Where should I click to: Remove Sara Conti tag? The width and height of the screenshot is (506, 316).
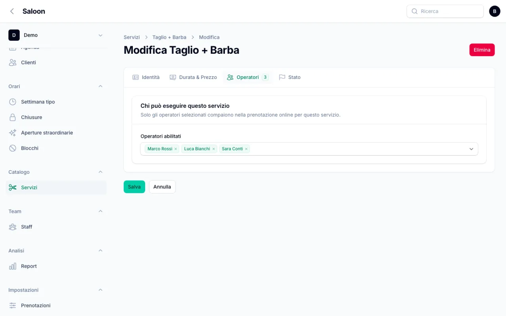[x=246, y=149]
